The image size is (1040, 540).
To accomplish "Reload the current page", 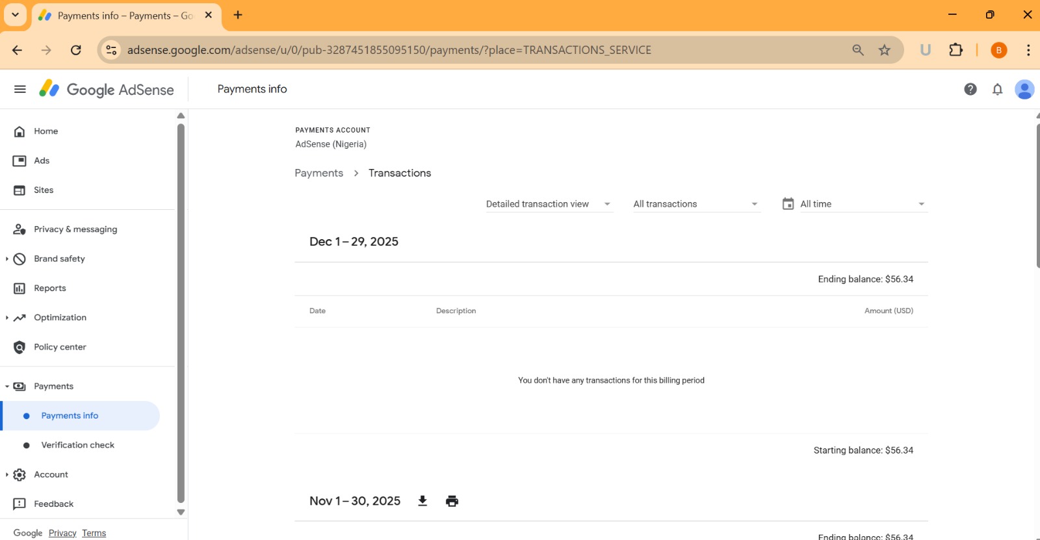I will [76, 50].
